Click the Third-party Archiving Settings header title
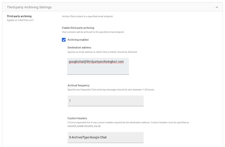 pyautogui.click(x=29, y=7)
